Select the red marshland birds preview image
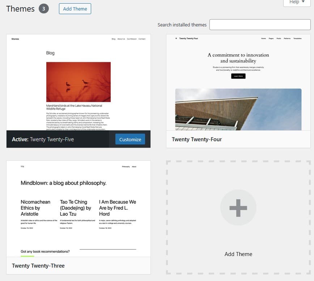314x281 pixels. (78, 82)
